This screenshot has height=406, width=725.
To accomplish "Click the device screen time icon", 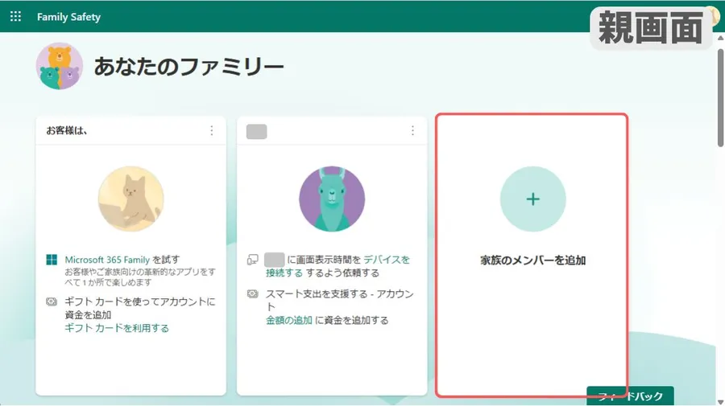I will coord(252,260).
